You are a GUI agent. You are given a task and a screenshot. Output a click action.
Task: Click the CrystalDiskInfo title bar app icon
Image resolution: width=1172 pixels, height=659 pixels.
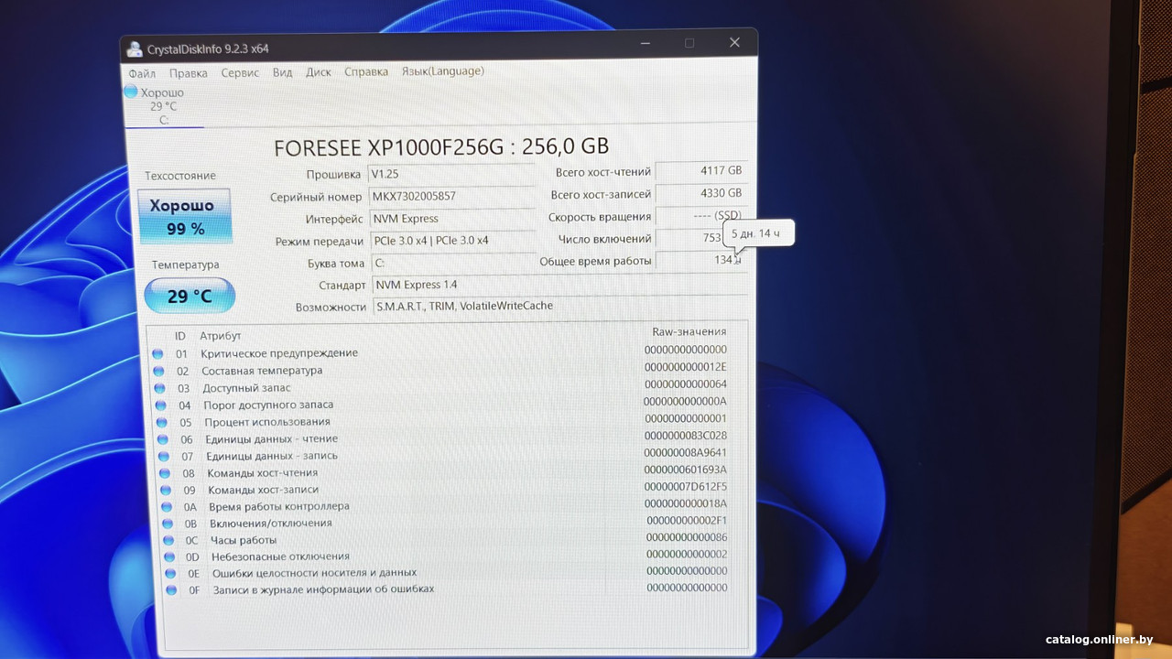[135, 49]
